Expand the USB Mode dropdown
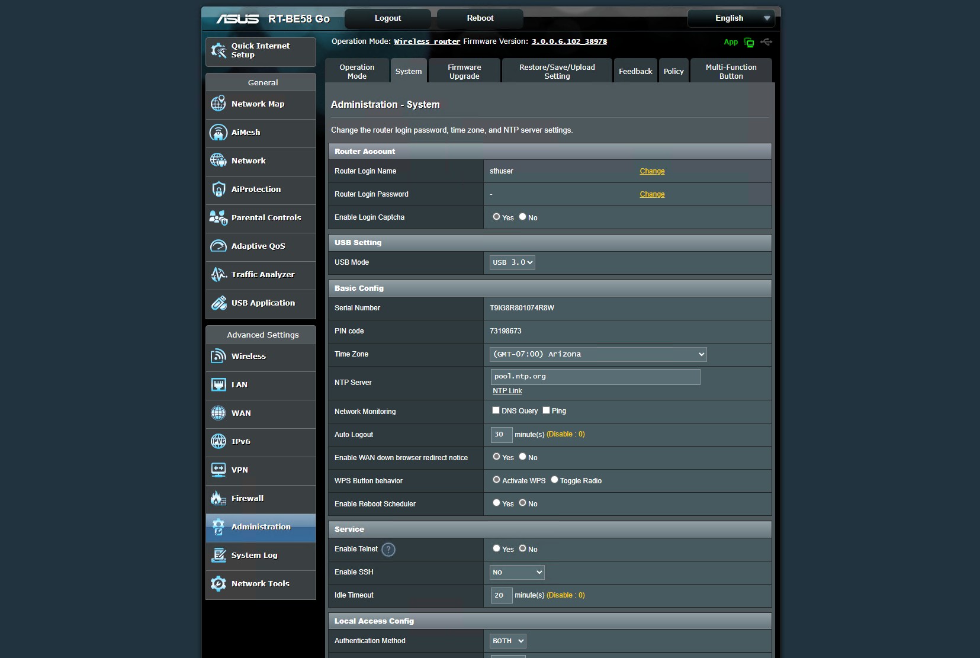This screenshot has width=980, height=658. [x=512, y=262]
